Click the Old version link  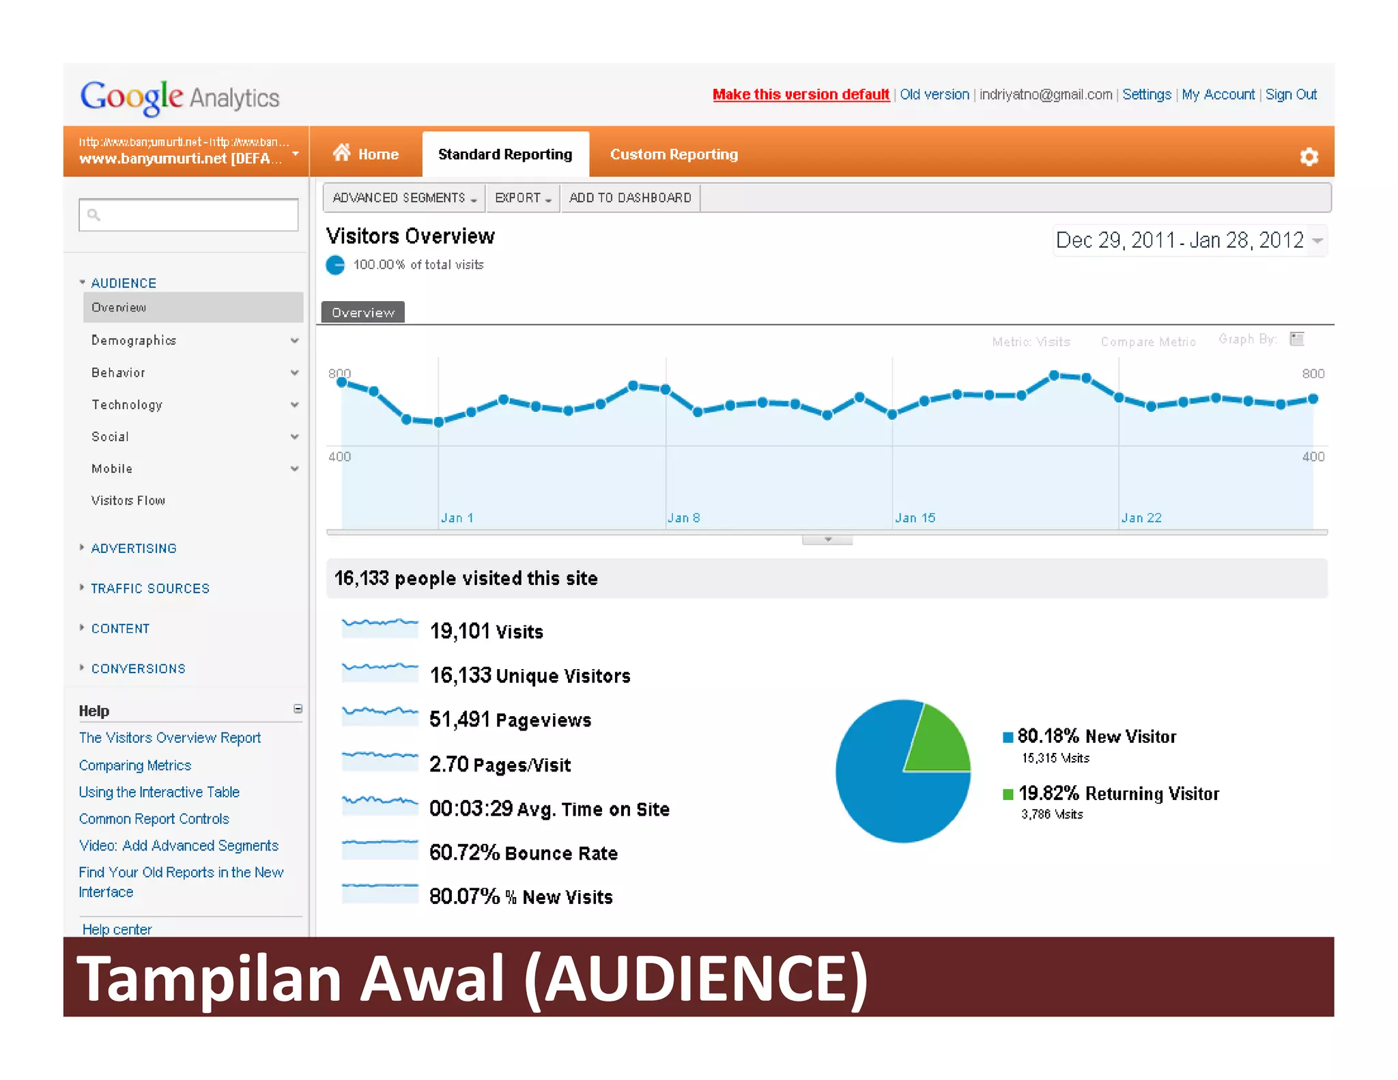tap(935, 94)
